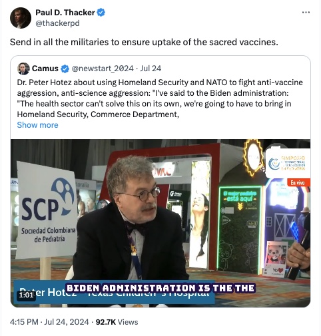
Task: Click the Camus display name
Action: pyautogui.click(x=45, y=69)
